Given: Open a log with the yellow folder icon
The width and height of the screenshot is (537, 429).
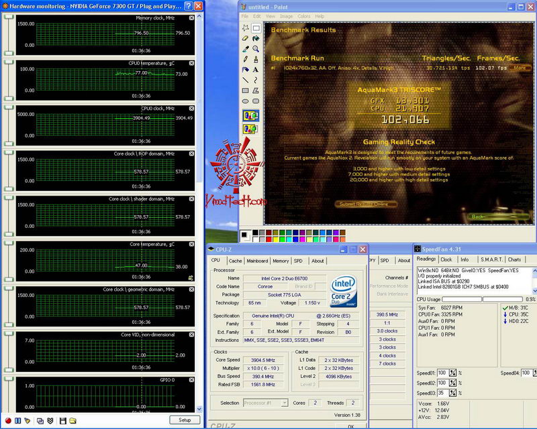Looking at the screenshot, I should (72, 420).
